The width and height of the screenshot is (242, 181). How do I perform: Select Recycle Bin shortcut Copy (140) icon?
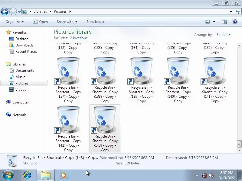[x=178, y=71]
